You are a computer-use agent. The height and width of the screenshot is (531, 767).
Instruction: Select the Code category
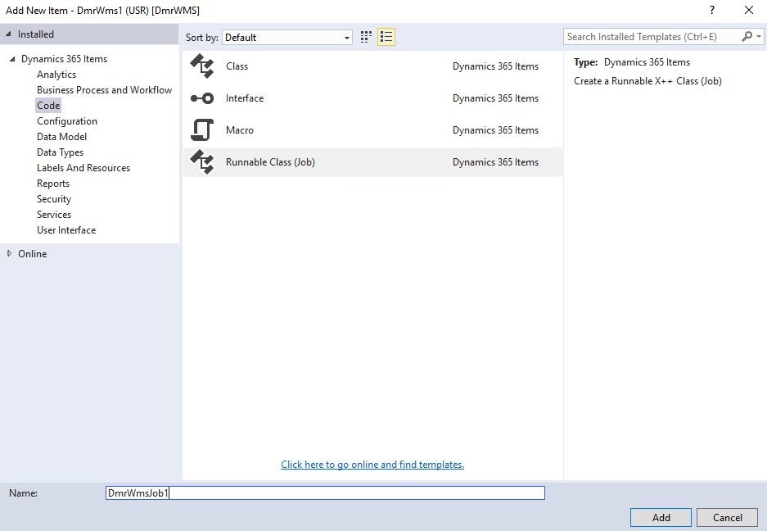(48, 106)
